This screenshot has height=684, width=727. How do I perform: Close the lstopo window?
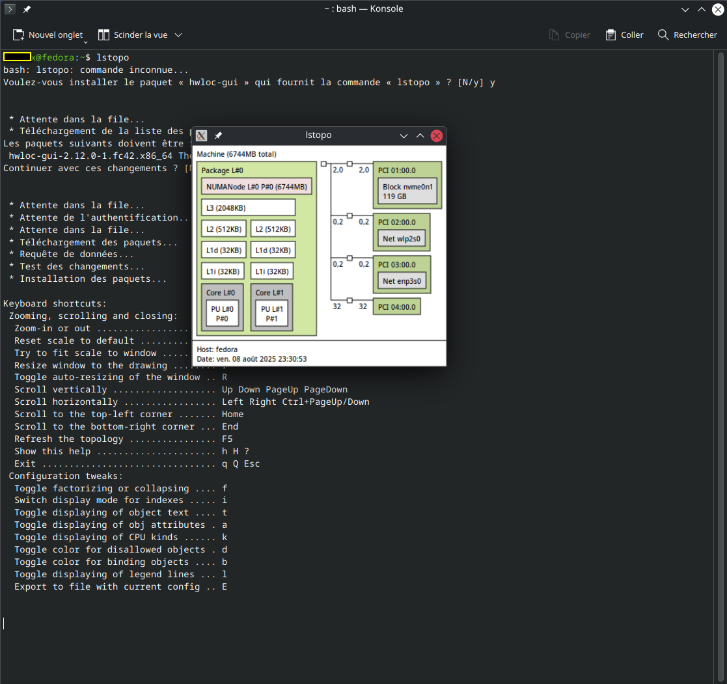[x=437, y=135]
